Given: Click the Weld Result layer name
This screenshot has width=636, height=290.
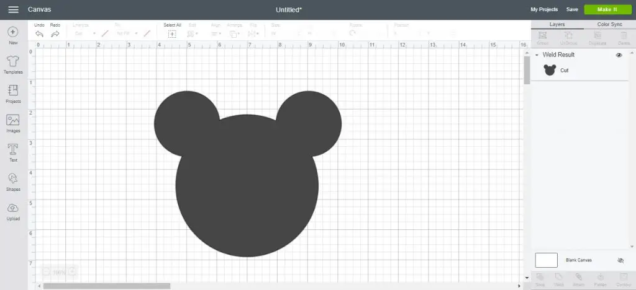Looking at the screenshot, I should coord(558,55).
